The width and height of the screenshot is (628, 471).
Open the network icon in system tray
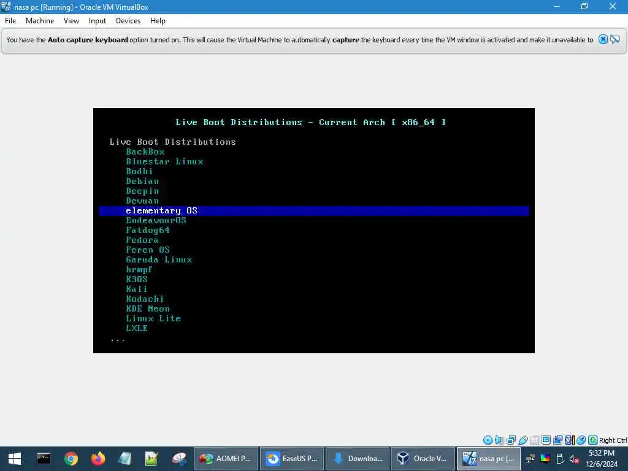tap(530, 459)
